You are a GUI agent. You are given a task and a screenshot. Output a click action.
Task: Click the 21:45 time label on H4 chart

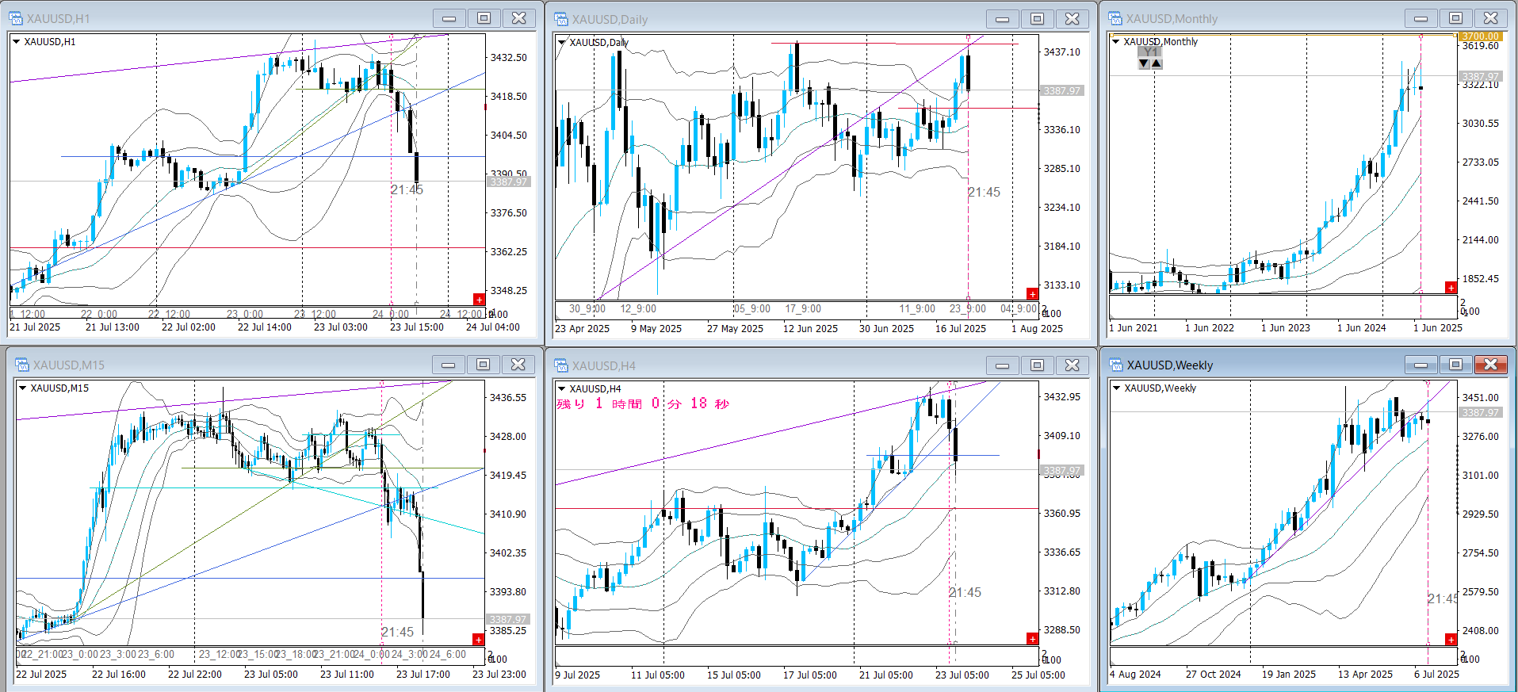[965, 592]
